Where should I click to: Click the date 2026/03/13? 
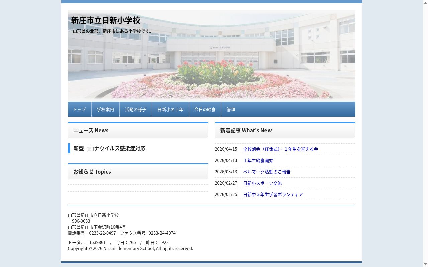[226, 172]
